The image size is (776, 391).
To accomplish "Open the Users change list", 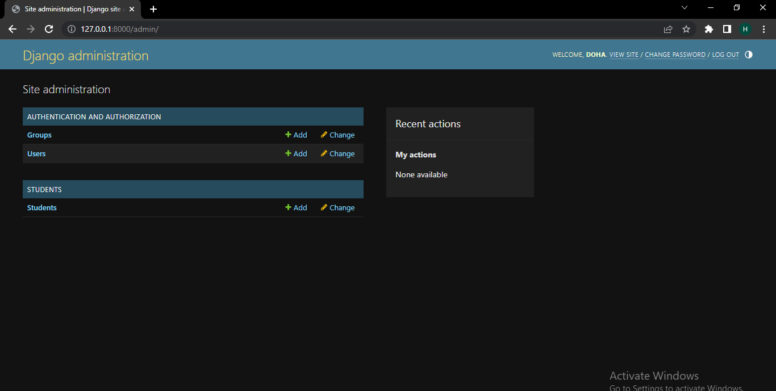I will [x=36, y=153].
